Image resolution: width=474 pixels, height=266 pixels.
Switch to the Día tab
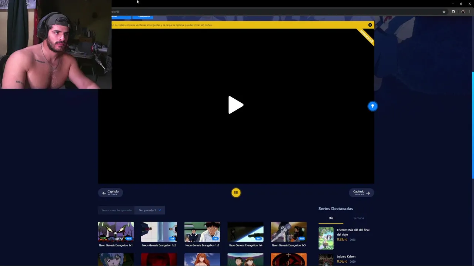(x=331, y=218)
